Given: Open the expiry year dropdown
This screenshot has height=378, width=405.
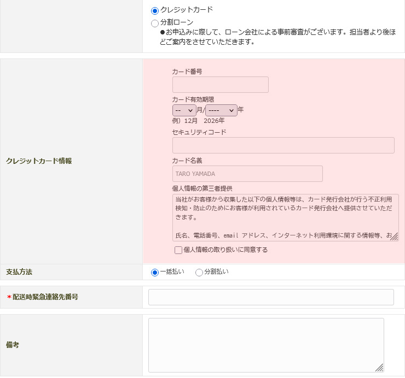Looking at the screenshot, I should coord(221,110).
